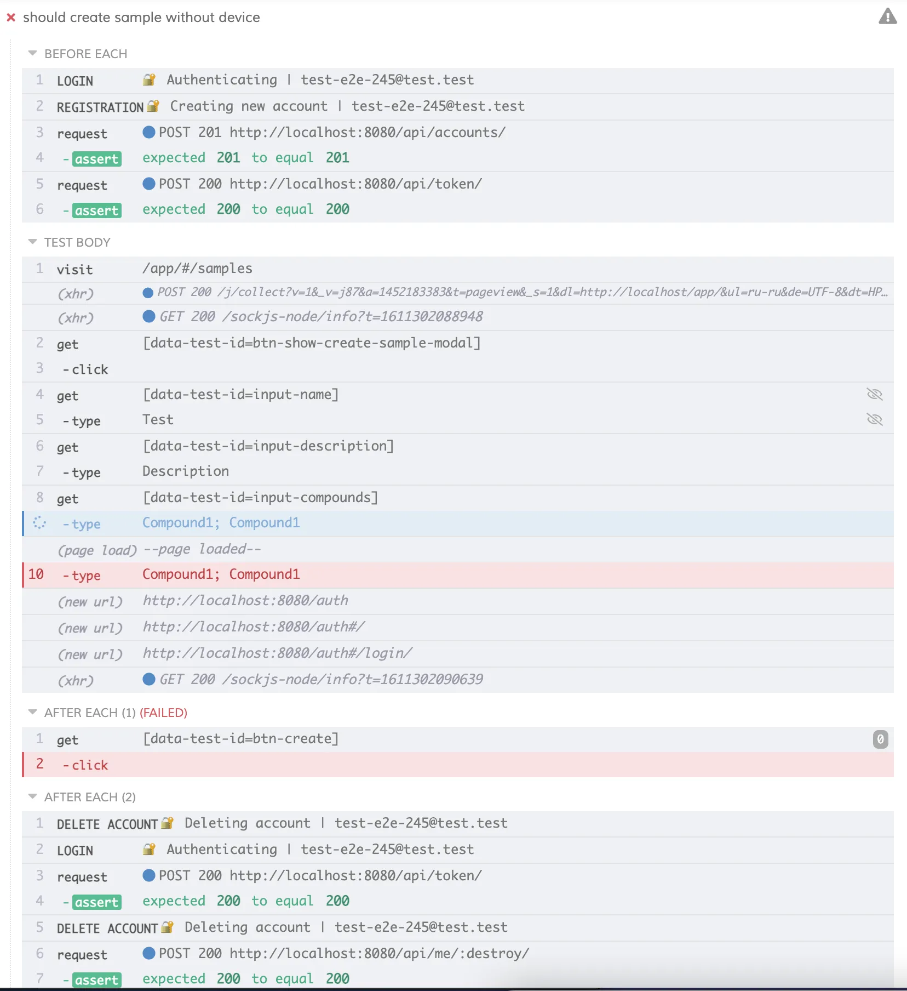
Task: Click the blue dot beside sockjs-node GET 1611302090639
Action: pyautogui.click(x=148, y=679)
